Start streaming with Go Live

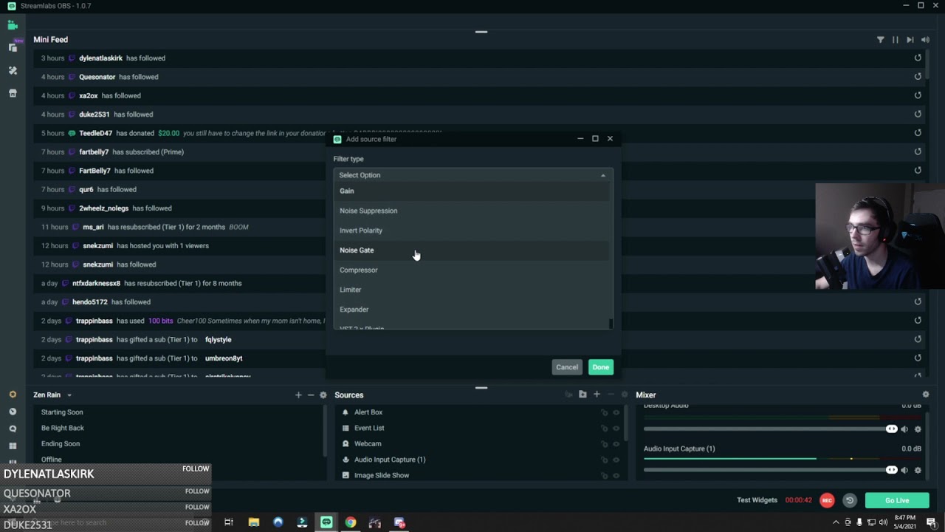(897, 500)
